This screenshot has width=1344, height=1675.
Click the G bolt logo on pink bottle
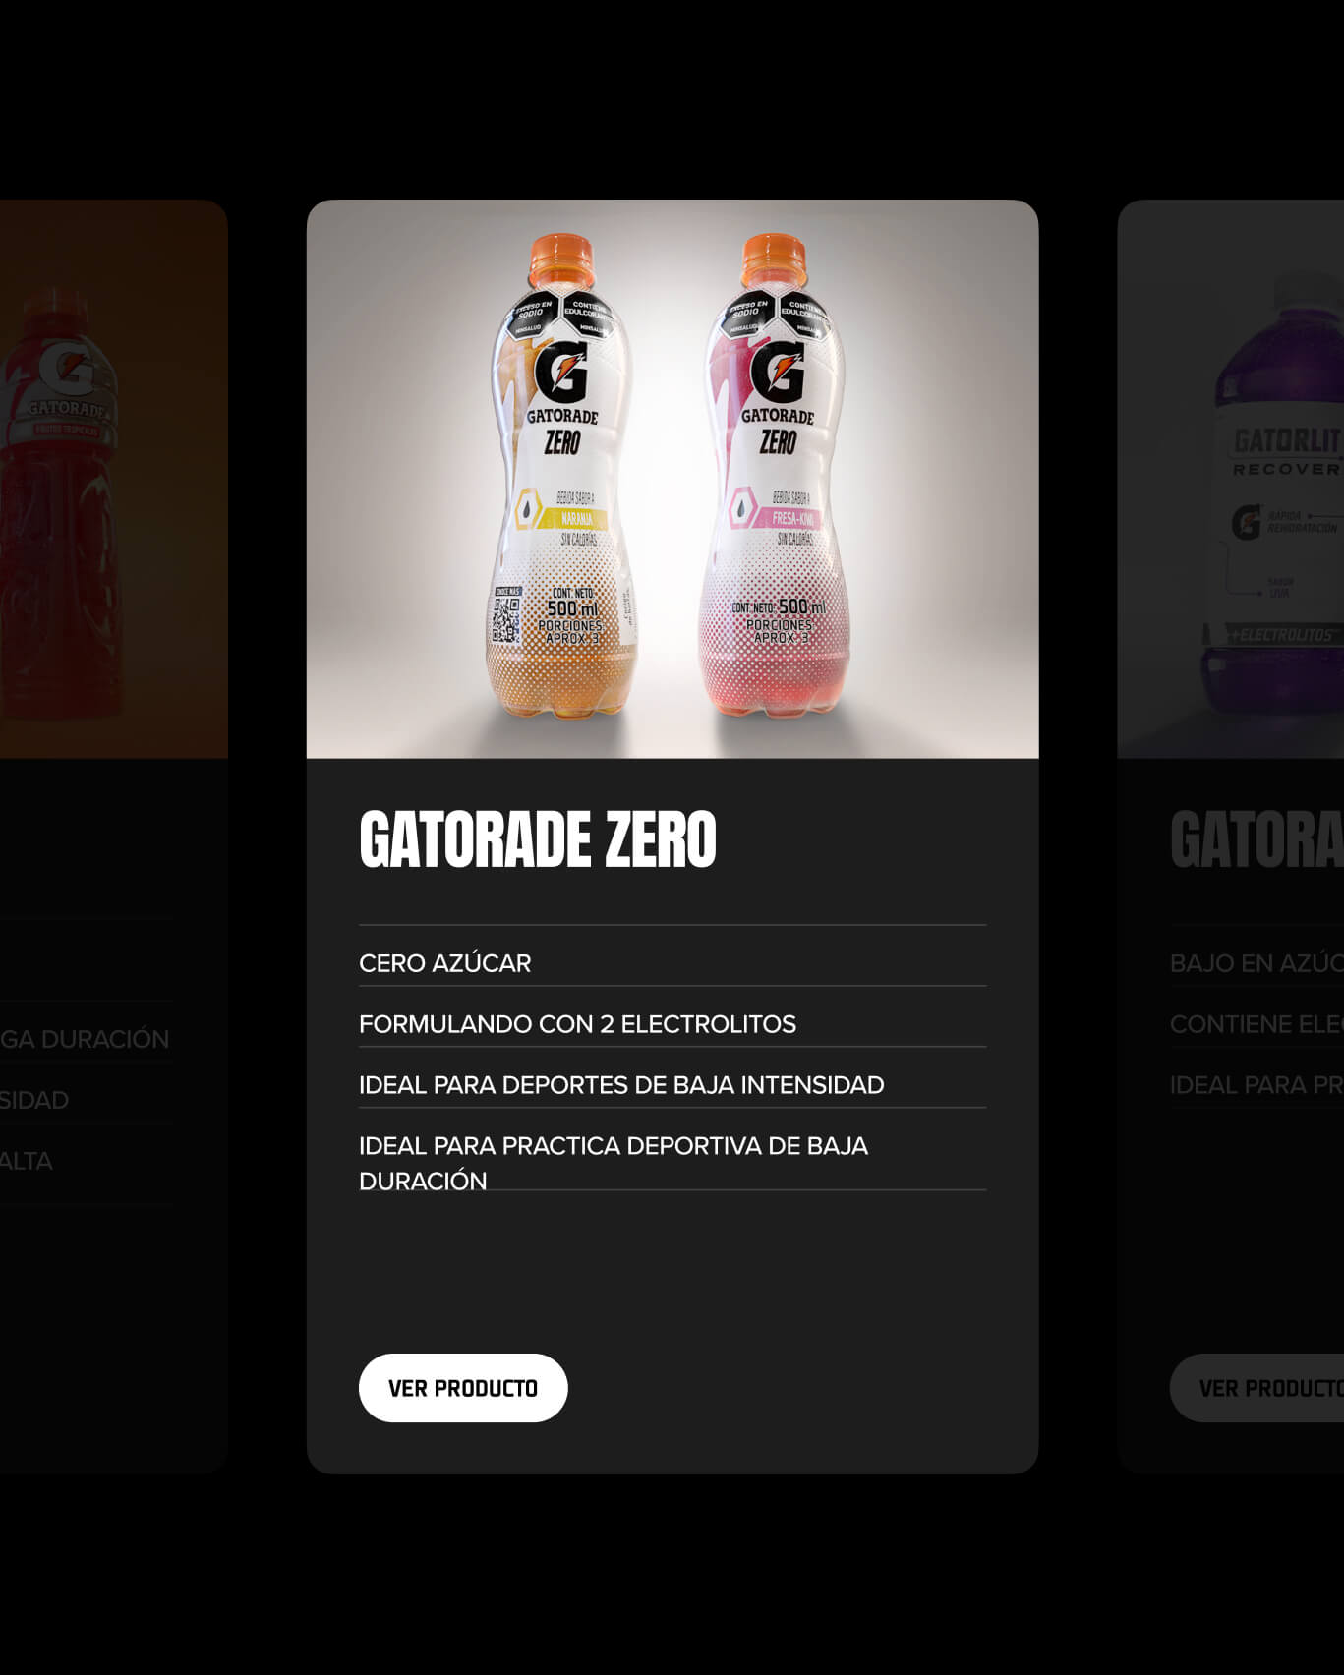(777, 373)
